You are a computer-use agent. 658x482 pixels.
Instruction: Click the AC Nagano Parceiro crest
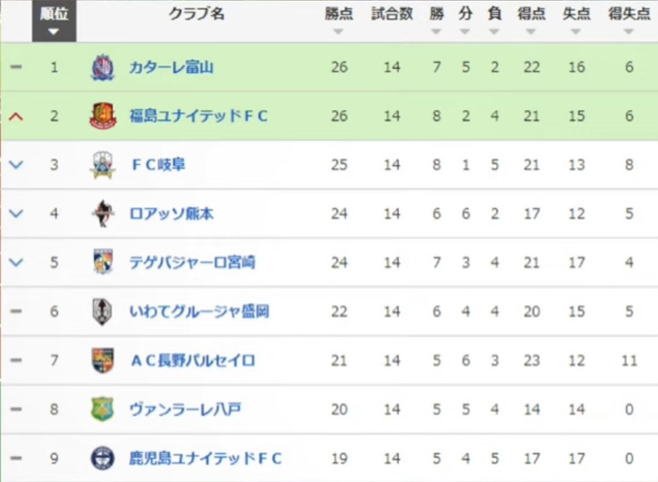coord(103,360)
